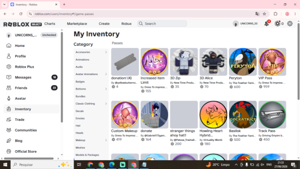This screenshot has width=300, height=169.
Task: Open the donate pass thumbnail
Action: (x=154, y=115)
